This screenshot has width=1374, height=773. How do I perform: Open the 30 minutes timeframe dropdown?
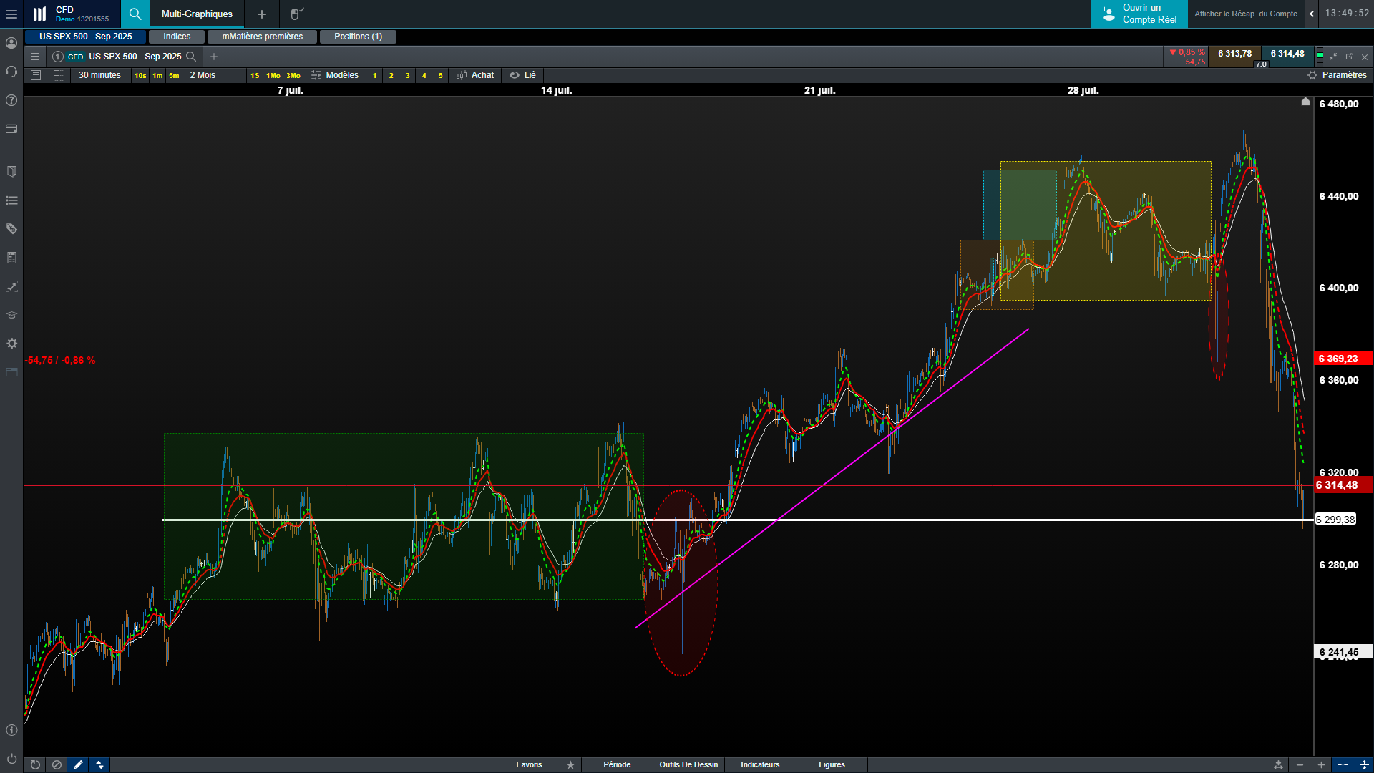99,75
